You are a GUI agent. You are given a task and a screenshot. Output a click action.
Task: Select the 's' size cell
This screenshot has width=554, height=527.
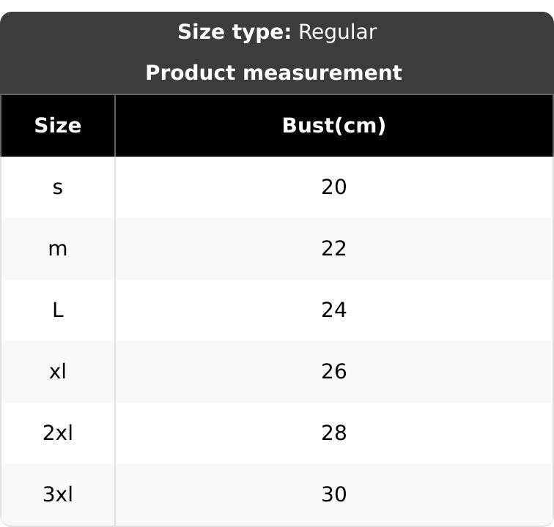coord(58,187)
